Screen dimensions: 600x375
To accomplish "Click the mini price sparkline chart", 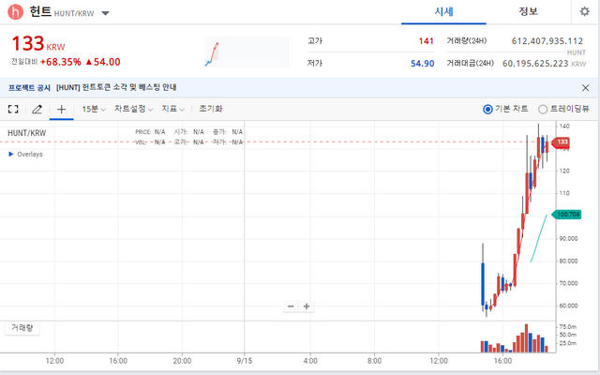I will [247, 52].
